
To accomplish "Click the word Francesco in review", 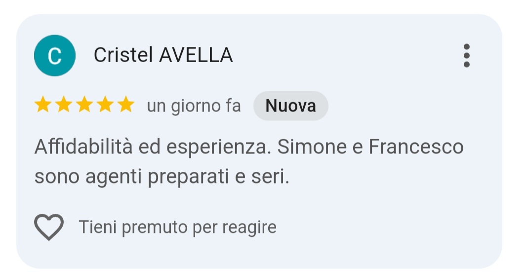I will 416,147.
